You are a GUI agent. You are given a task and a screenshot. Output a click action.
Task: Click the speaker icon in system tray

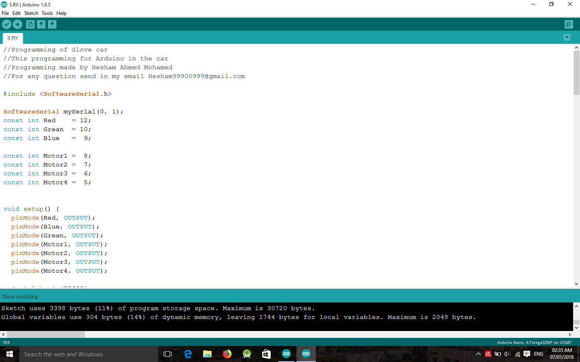coord(507,354)
